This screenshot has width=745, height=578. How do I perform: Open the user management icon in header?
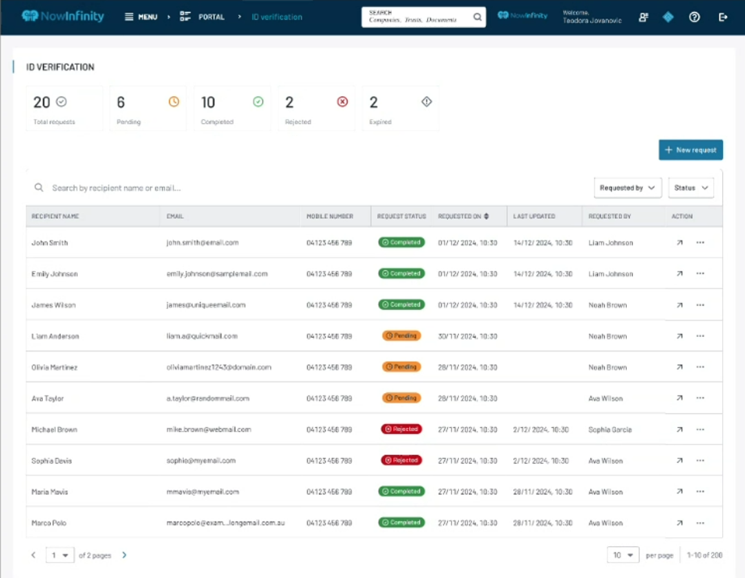(x=643, y=17)
